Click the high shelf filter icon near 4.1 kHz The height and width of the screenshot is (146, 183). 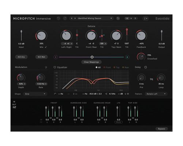pyautogui.click(x=106, y=94)
